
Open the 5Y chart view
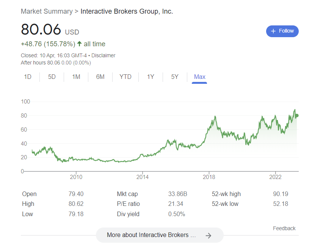tap(175, 77)
